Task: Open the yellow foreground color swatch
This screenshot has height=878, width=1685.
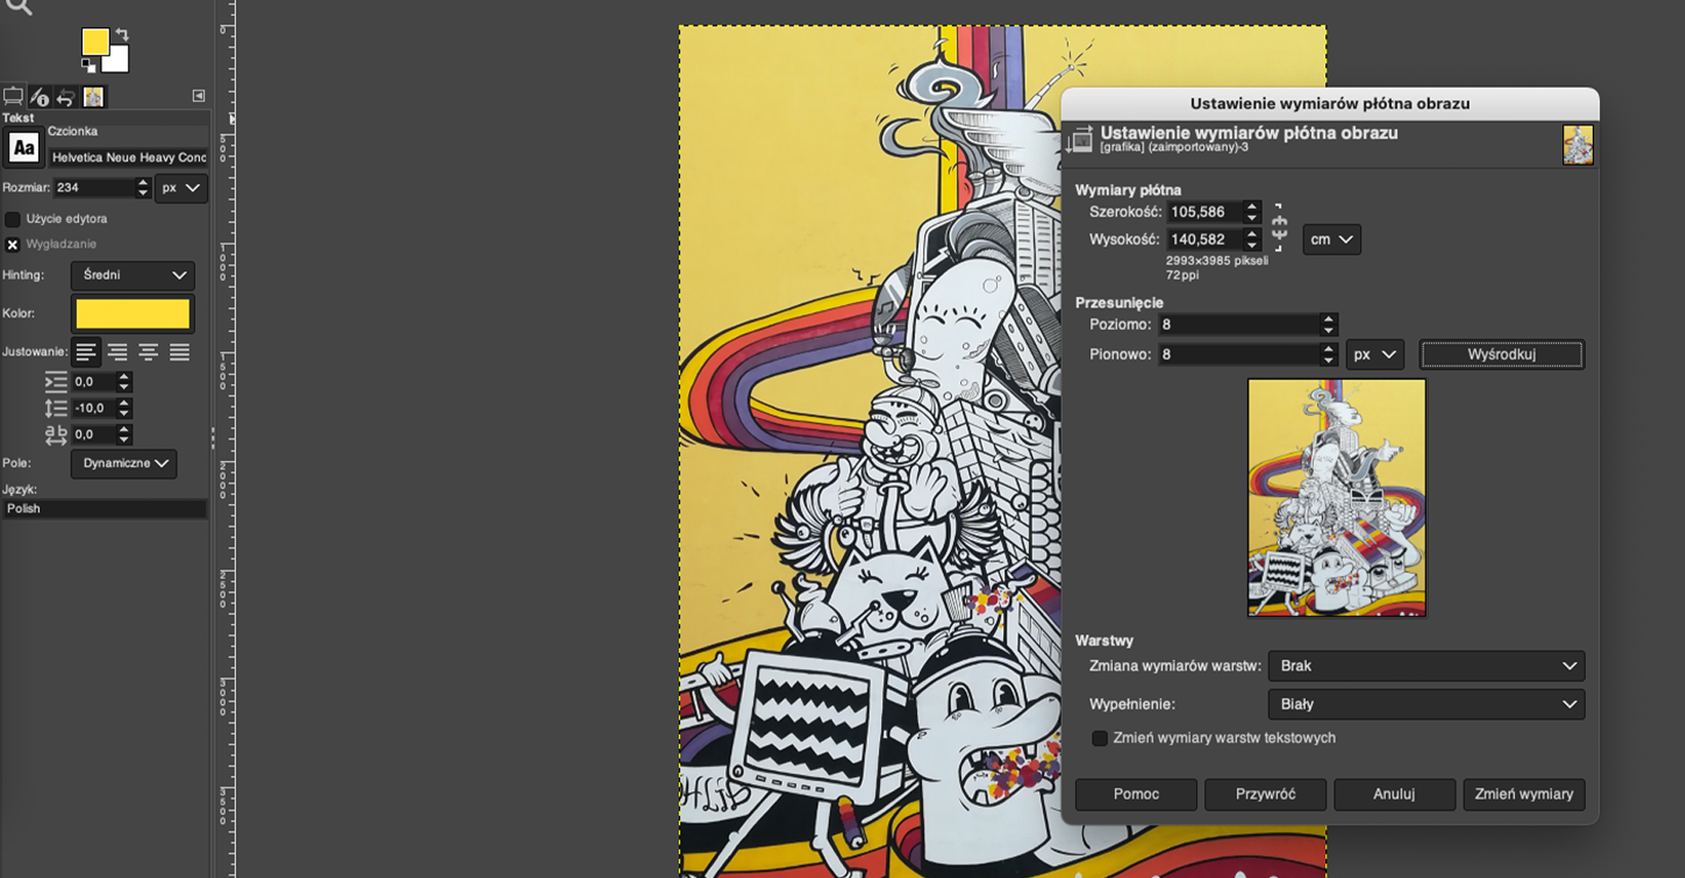Action: [x=95, y=41]
